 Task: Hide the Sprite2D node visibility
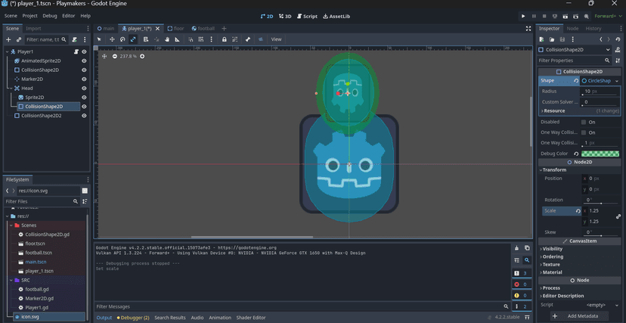[x=84, y=98]
